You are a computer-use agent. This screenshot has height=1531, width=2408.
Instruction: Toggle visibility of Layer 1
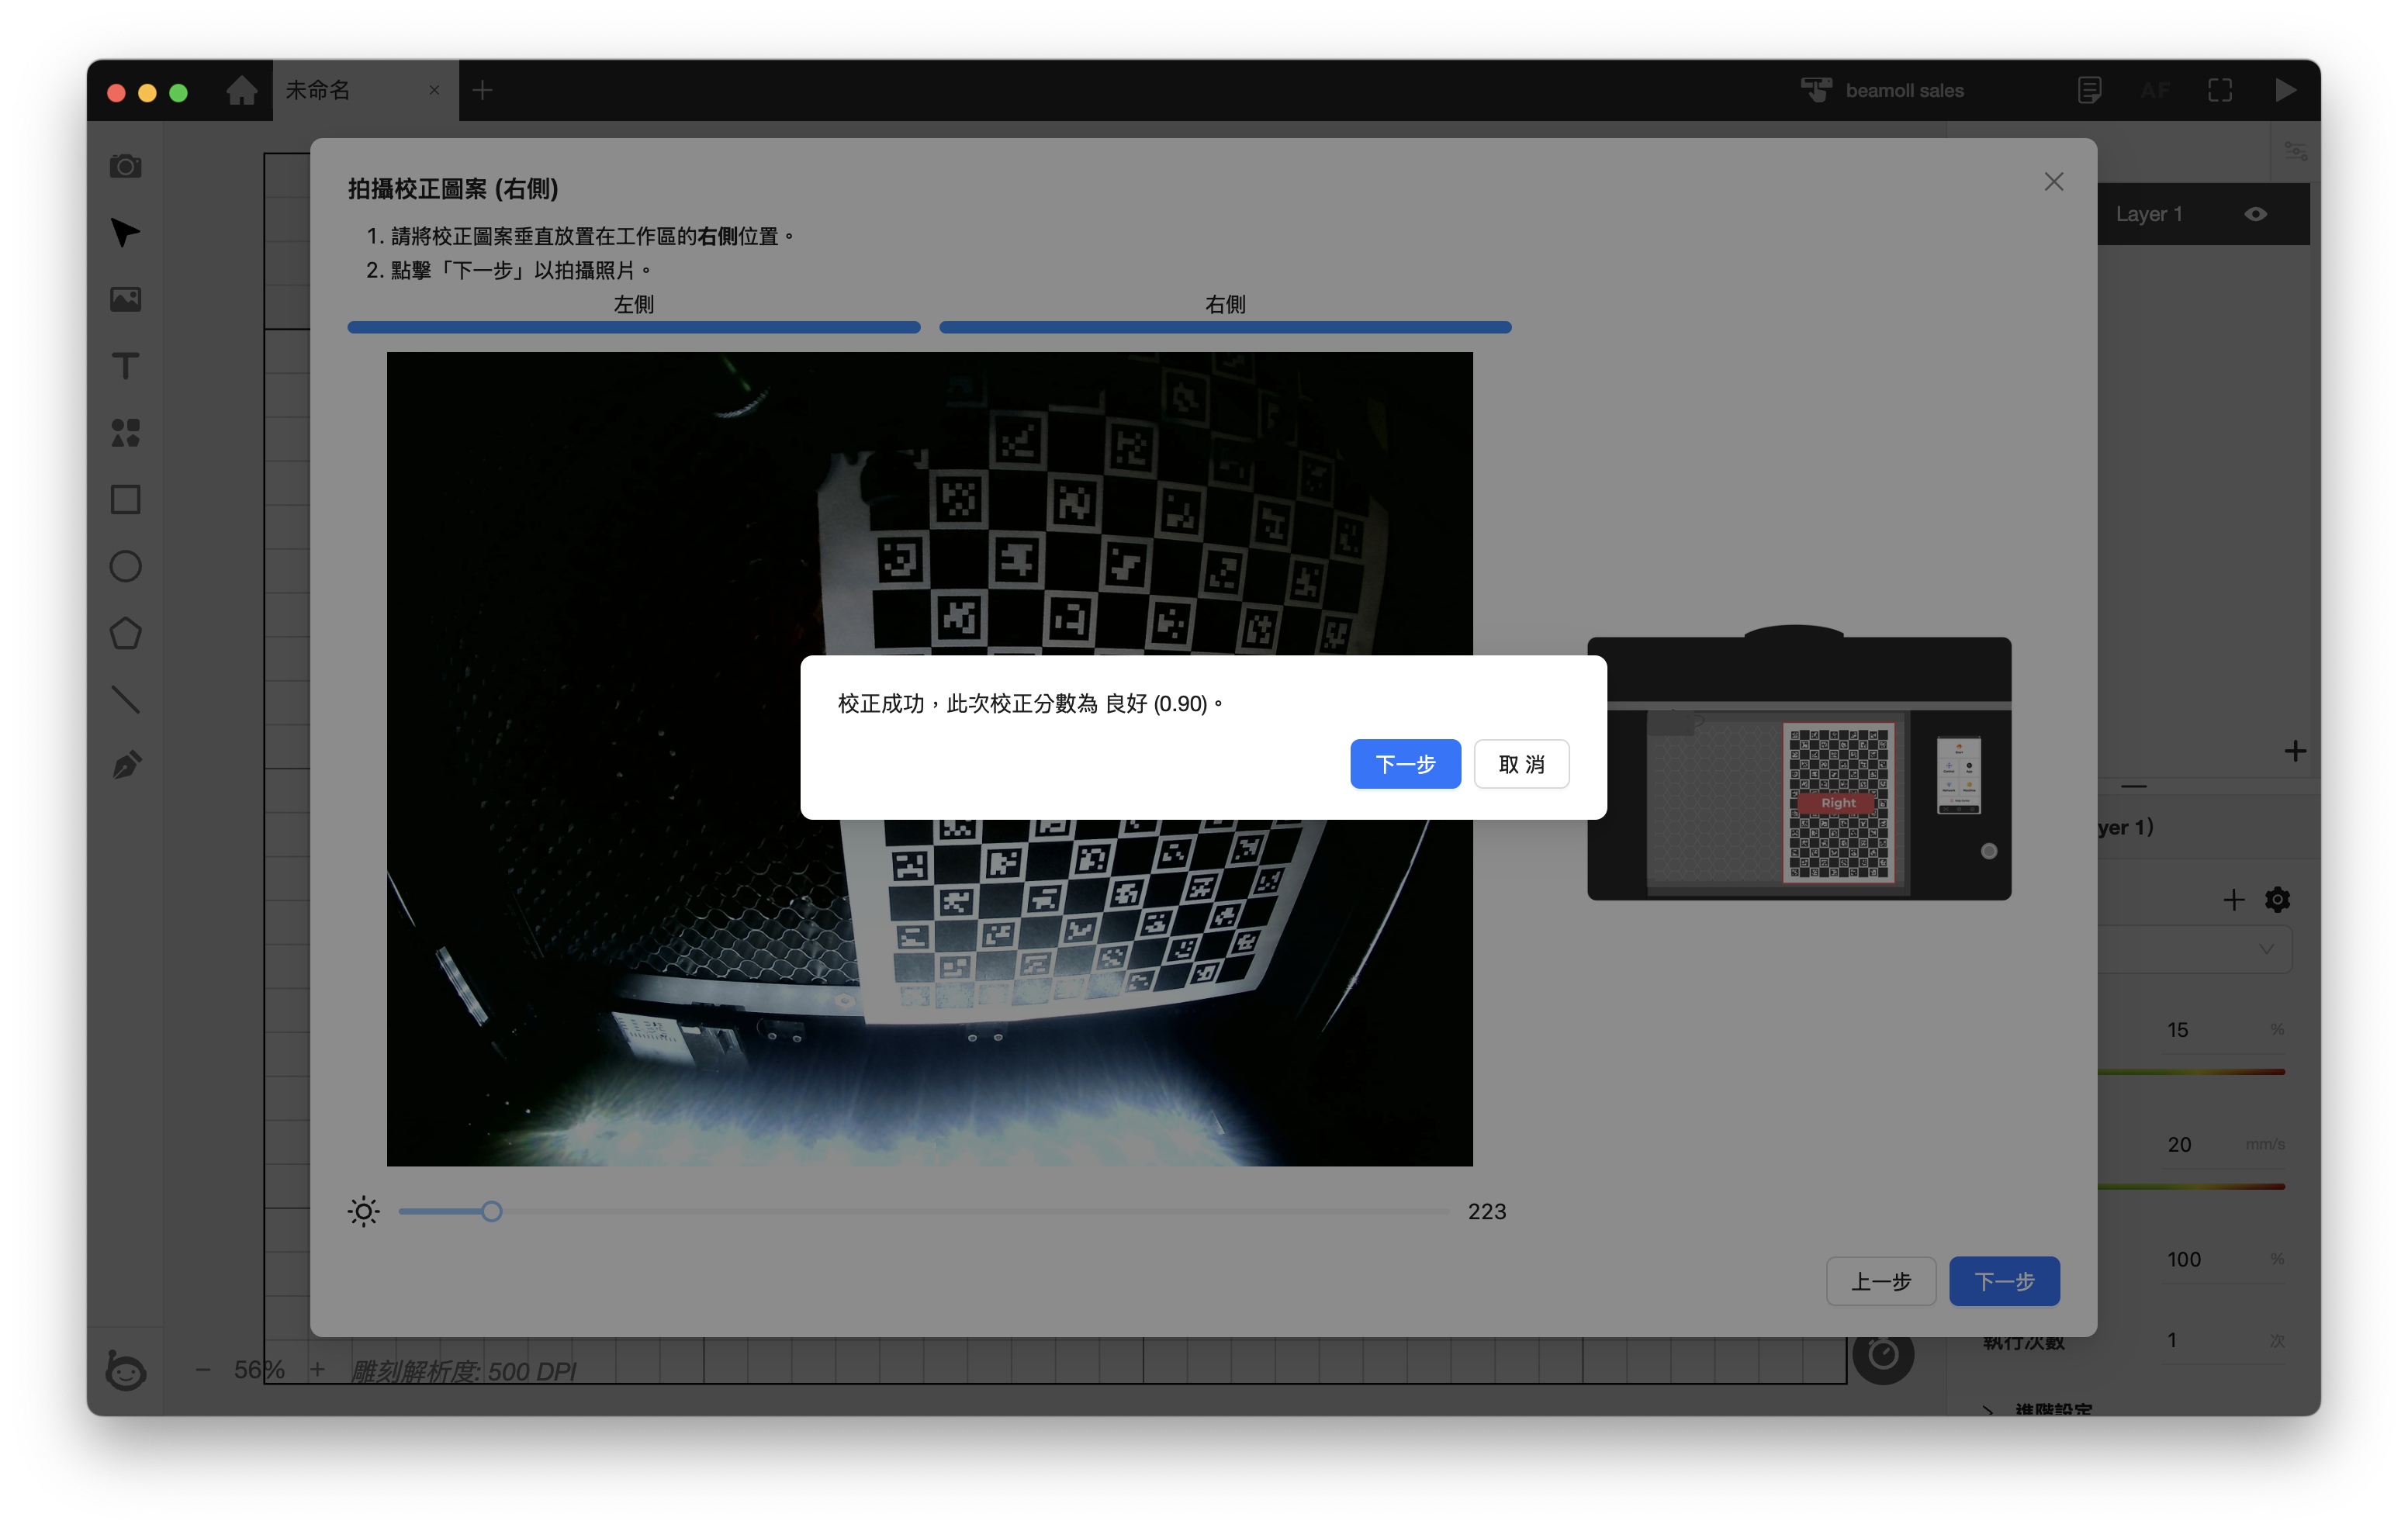(x=2255, y=214)
